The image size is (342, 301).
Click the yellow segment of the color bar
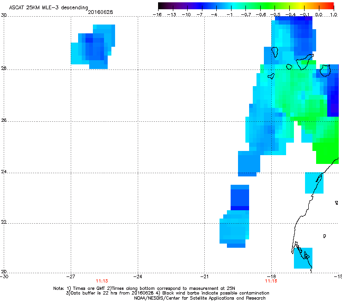click(302, 6)
